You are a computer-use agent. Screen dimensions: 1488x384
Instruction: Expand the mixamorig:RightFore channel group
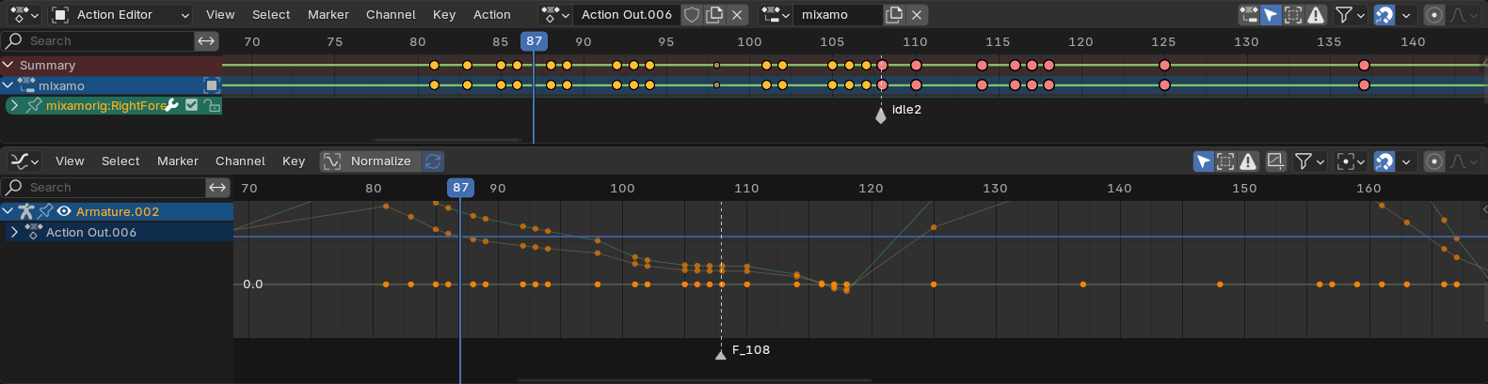click(x=14, y=105)
